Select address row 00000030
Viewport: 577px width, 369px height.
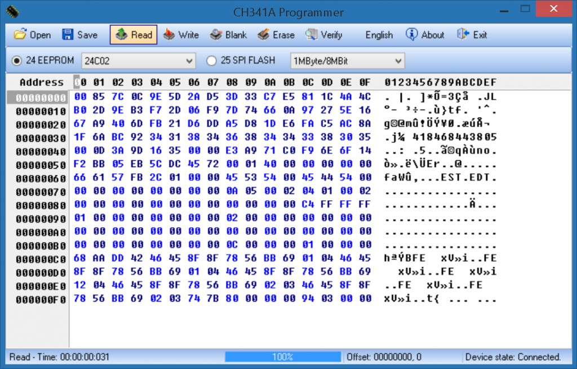pos(41,138)
